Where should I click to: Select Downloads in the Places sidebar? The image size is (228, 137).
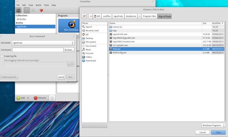91,61
